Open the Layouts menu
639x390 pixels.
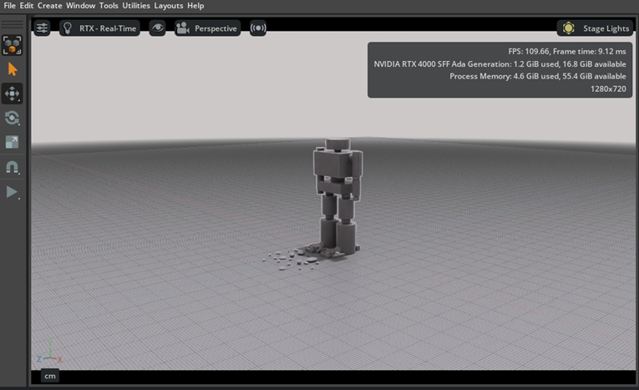point(168,6)
